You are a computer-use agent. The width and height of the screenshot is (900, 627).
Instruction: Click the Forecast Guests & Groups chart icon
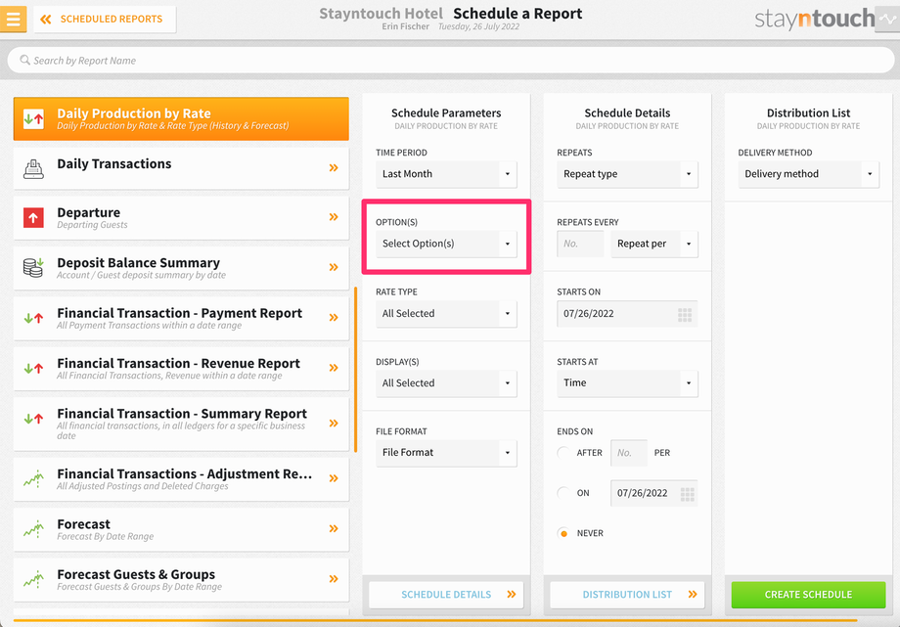[x=33, y=579]
